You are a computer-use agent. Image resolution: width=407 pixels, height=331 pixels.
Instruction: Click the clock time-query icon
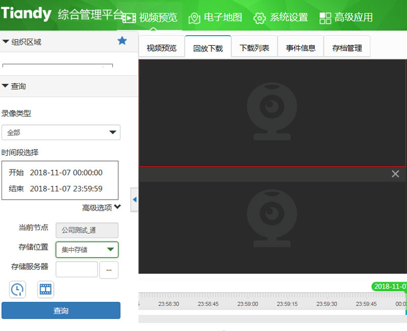pos(18,289)
